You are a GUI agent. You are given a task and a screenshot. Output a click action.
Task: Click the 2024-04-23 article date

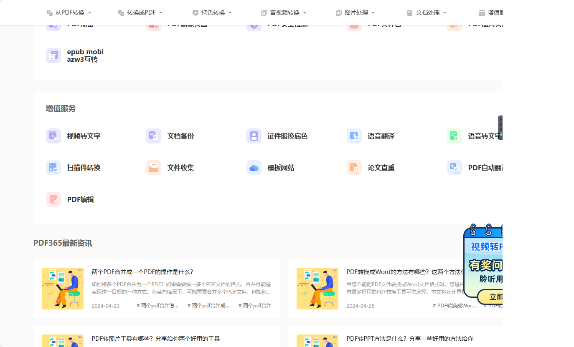coord(106,306)
